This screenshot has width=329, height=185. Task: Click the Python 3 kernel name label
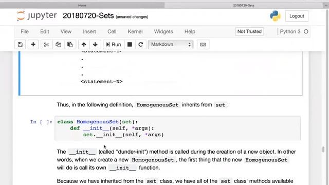tap(290, 31)
